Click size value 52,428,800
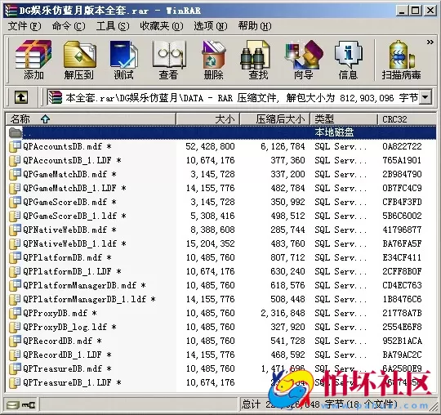Screen dimensions: 441x415 point(210,146)
